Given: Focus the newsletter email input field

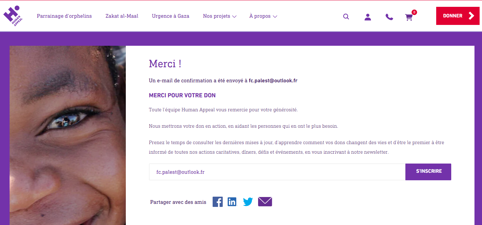Looking at the screenshot, I should pyautogui.click(x=277, y=172).
